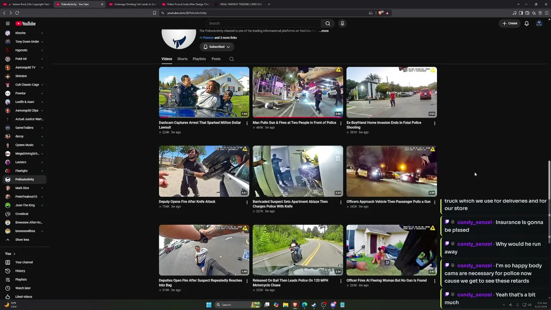Open YouTube notifications bell

pos(526,23)
